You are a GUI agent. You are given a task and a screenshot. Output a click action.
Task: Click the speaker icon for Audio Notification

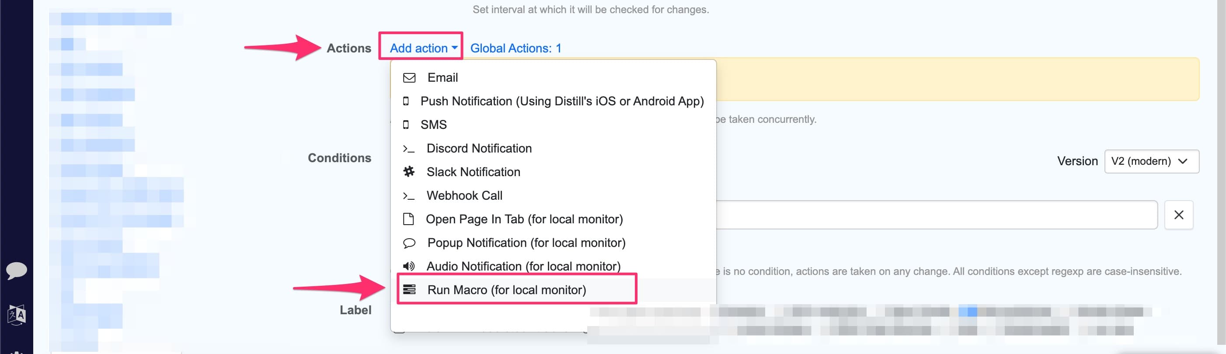[408, 266]
